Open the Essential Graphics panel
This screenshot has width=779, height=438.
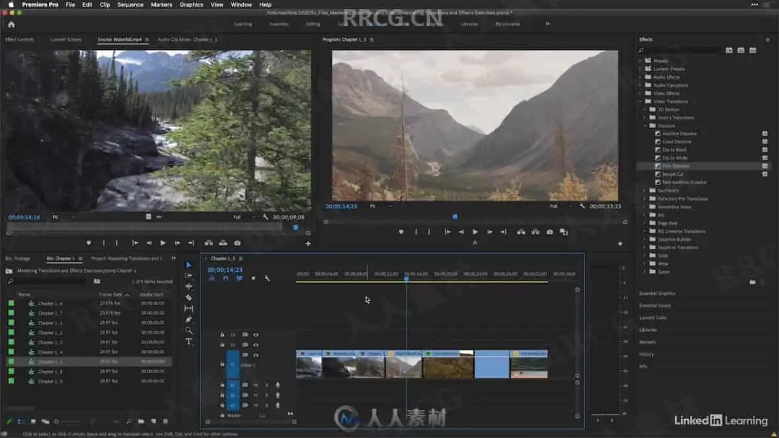tap(657, 293)
